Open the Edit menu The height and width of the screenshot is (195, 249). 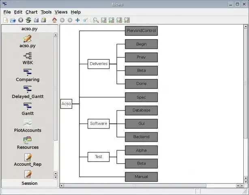18,12
